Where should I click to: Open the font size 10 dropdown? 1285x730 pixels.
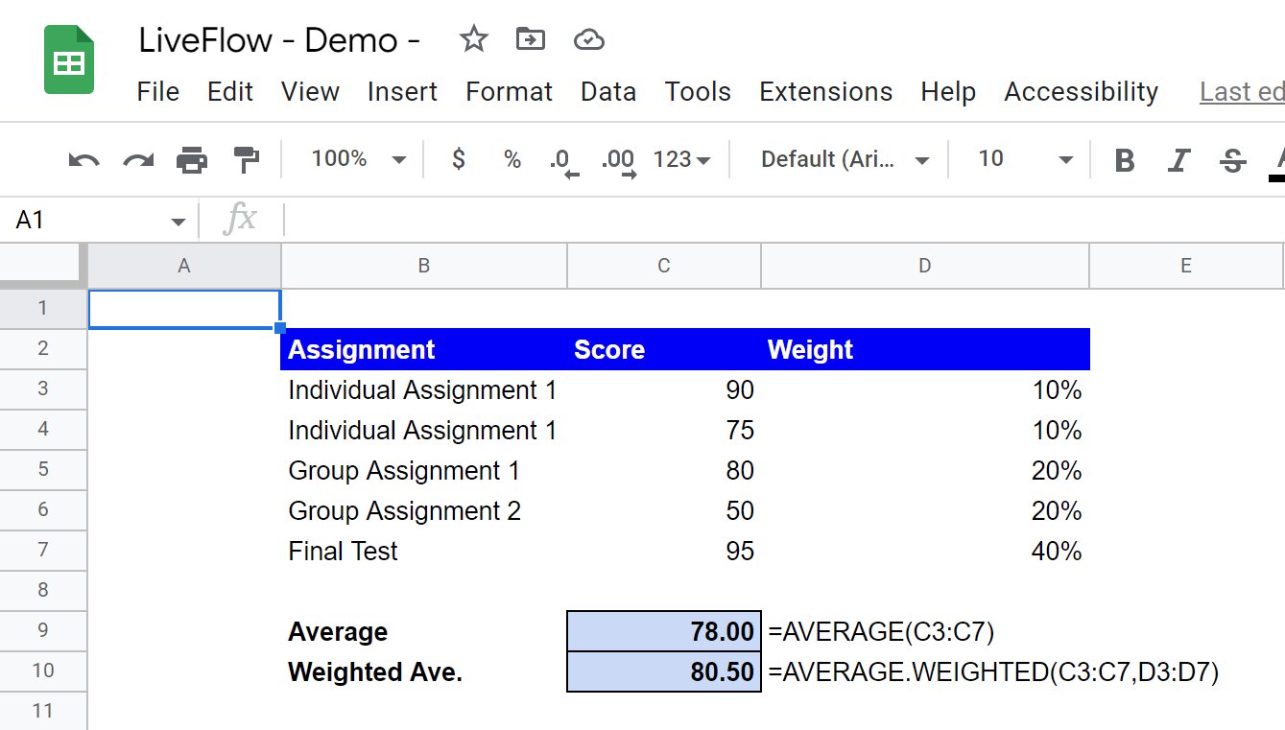[x=1024, y=159]
